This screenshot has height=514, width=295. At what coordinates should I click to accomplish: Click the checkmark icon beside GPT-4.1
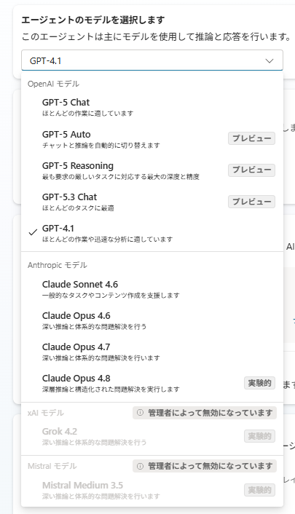pos(33,232)
